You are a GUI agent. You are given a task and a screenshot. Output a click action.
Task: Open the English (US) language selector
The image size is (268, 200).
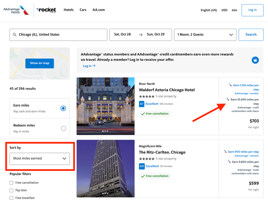209,10
